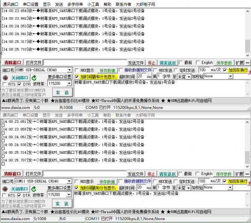Open 小工具 menu in top window
This screenshot has height=223, width=251.
coord(93,4)
